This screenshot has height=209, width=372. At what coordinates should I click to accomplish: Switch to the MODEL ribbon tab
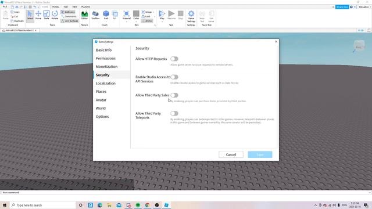coord(56,7)
